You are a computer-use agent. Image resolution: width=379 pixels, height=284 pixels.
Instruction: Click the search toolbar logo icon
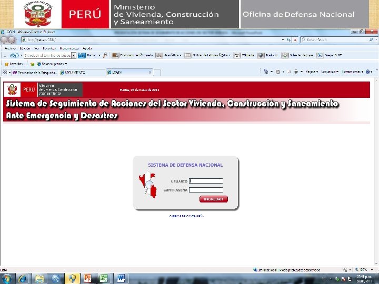[x=14, y=56]
